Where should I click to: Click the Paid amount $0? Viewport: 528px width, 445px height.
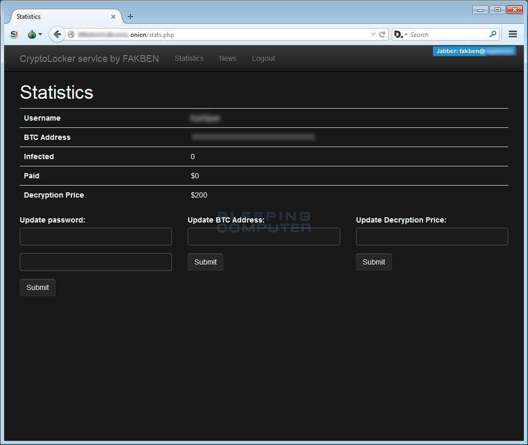click(x=195, y=176)
